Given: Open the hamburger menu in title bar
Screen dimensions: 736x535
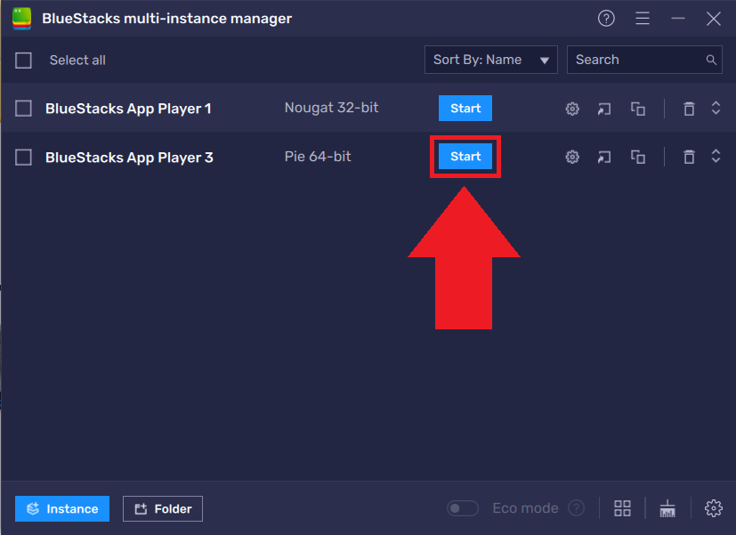Looking at the screenshot, I should click(643, 18).
